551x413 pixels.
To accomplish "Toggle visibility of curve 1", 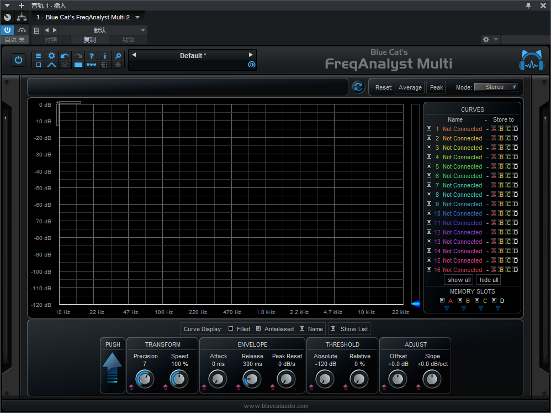I will pos(429,128).
